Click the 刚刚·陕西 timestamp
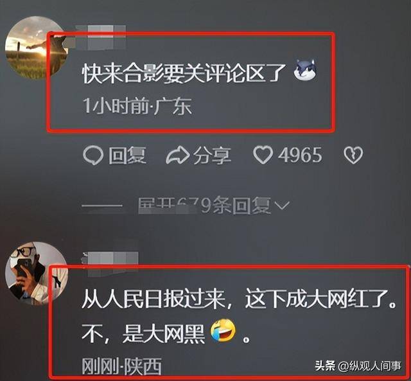 coord(121,366)
